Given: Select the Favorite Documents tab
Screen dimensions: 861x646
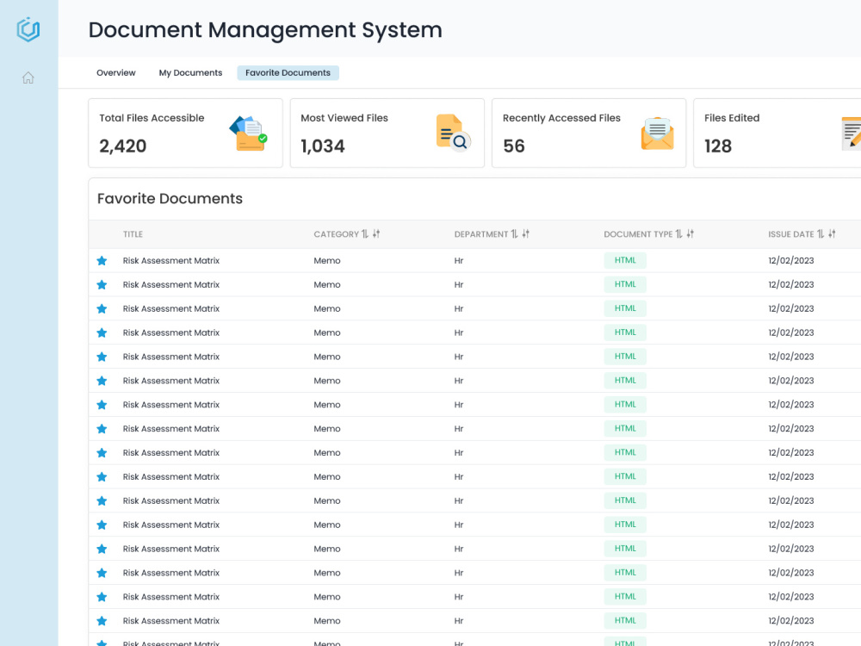Looking at the screenshot, I should (x=288, y=72).
